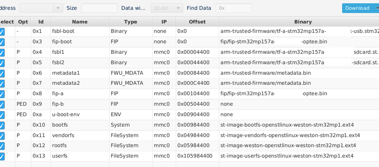Focus the Find Data text field
Screen dimensions: 379x167
[234, 8]
